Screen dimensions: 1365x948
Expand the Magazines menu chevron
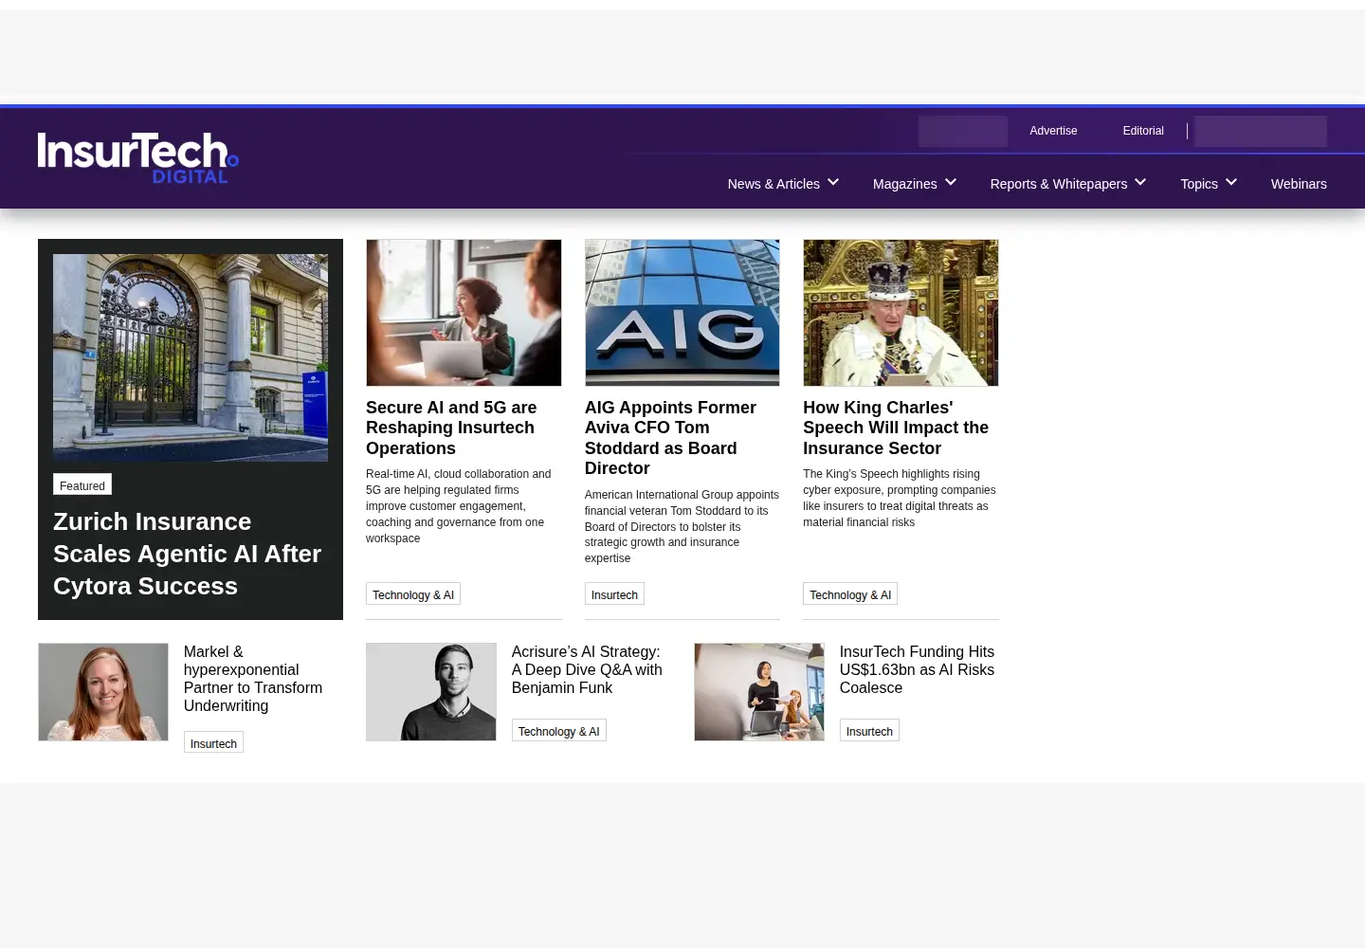coord(951,182)
